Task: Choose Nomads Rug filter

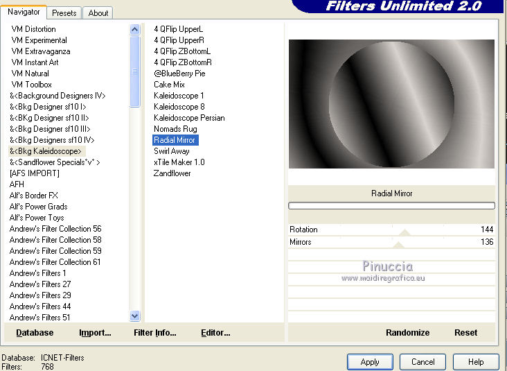Action: tap(175, 129)
